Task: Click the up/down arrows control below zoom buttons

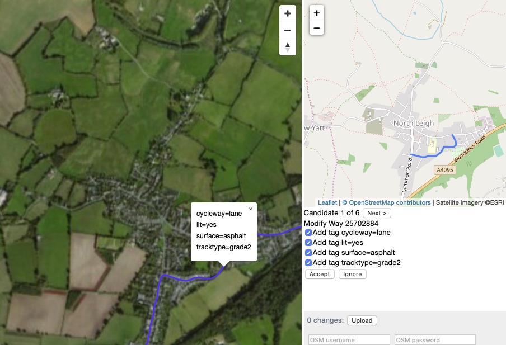Action: [x=288, y=47]
